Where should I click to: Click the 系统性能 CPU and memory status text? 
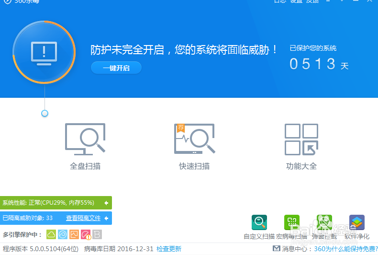48,203
